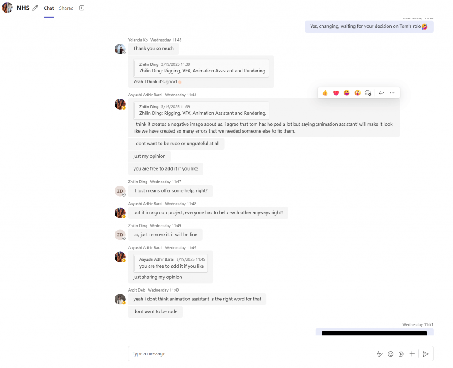React with surprised face emoji
The width and height of the screenshot is (453, 368).
(357, 93)
